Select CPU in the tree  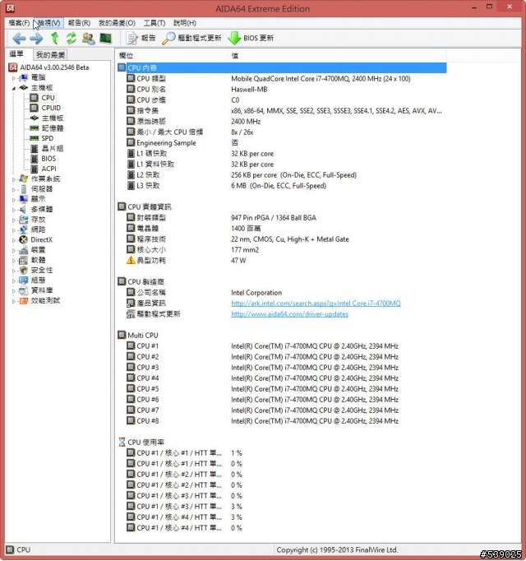click(48, 98)
